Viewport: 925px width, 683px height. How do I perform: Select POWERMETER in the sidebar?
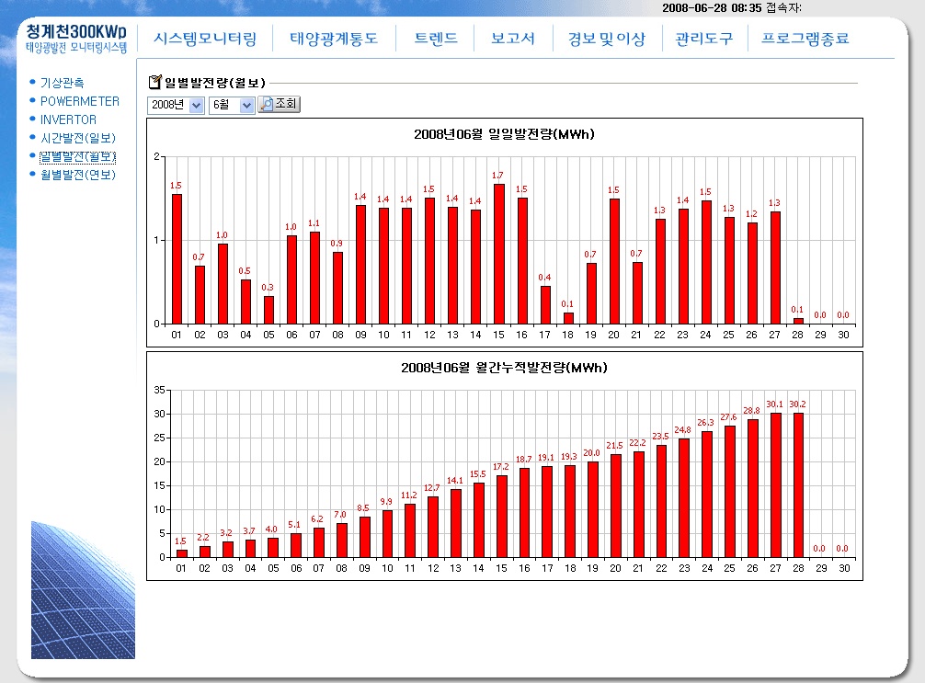pos(79,101)
